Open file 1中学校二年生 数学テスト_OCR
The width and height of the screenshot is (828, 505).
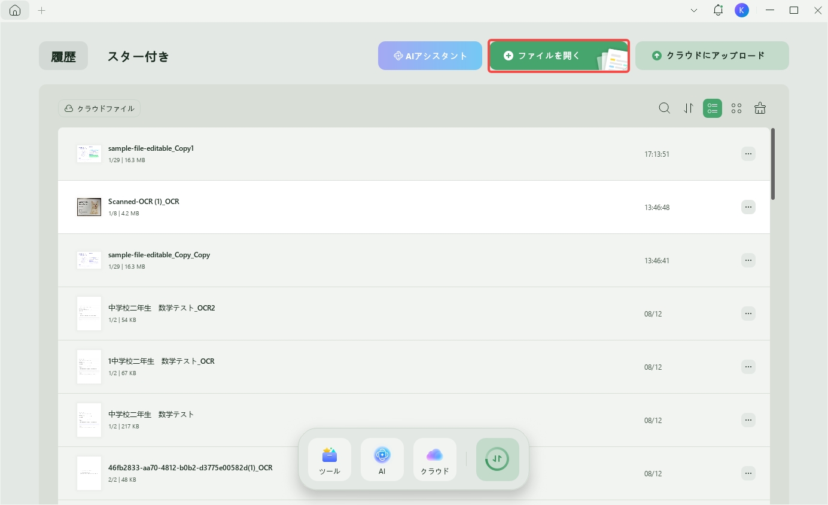tap(162, 361)
